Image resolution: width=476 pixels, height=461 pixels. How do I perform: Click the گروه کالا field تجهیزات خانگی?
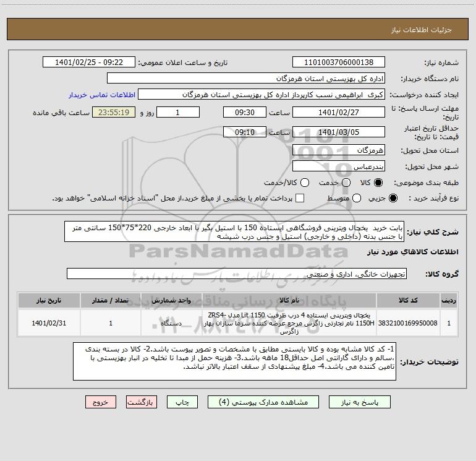[237, 274]
